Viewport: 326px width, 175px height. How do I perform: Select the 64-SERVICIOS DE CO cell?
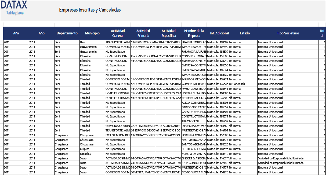143,130
